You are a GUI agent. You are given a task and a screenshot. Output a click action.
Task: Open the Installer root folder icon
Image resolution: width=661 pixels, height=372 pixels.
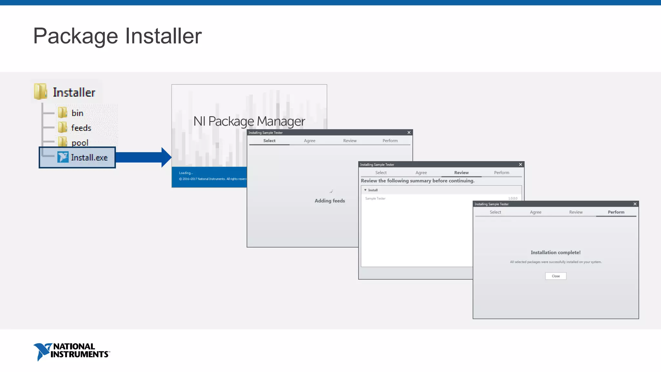pyautogui.click(x=40, y=92)
